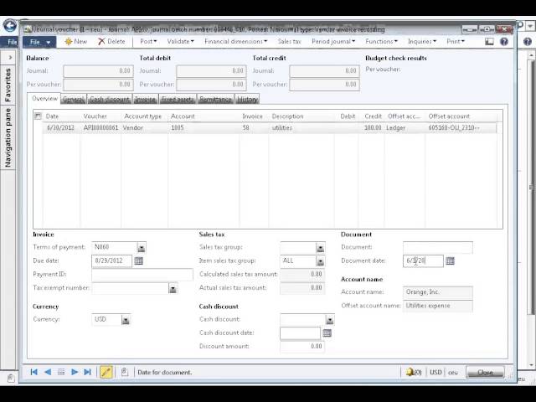
Task: Go to the first record
Action: [x=33, y=372]
